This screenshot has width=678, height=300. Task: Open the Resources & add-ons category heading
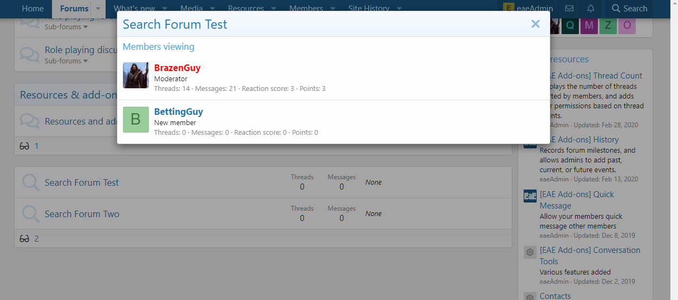tap(68, 95)
